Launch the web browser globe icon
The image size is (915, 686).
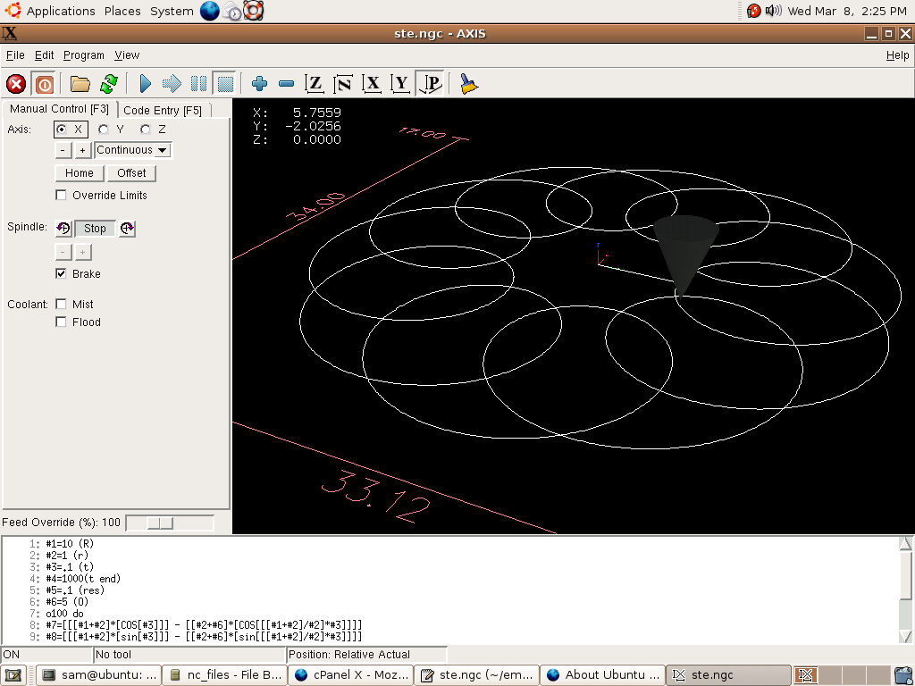(x=209, y=11)
